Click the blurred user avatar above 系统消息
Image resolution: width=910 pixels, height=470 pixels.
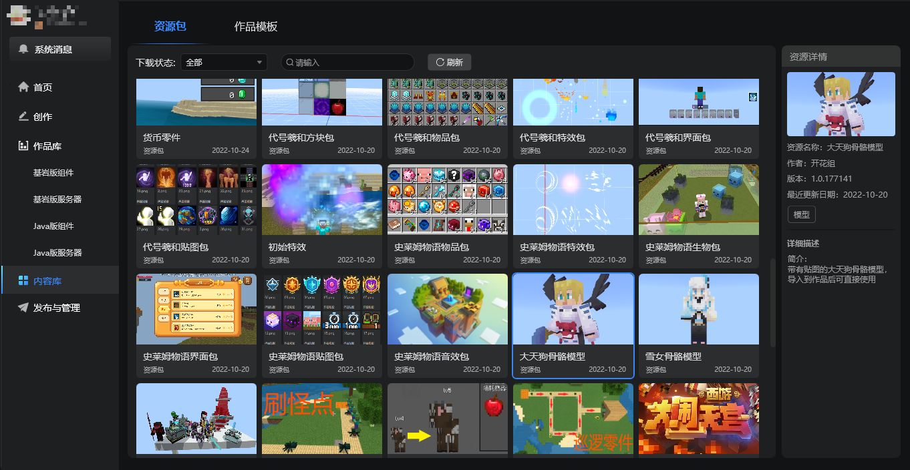(x=20, y=16)
